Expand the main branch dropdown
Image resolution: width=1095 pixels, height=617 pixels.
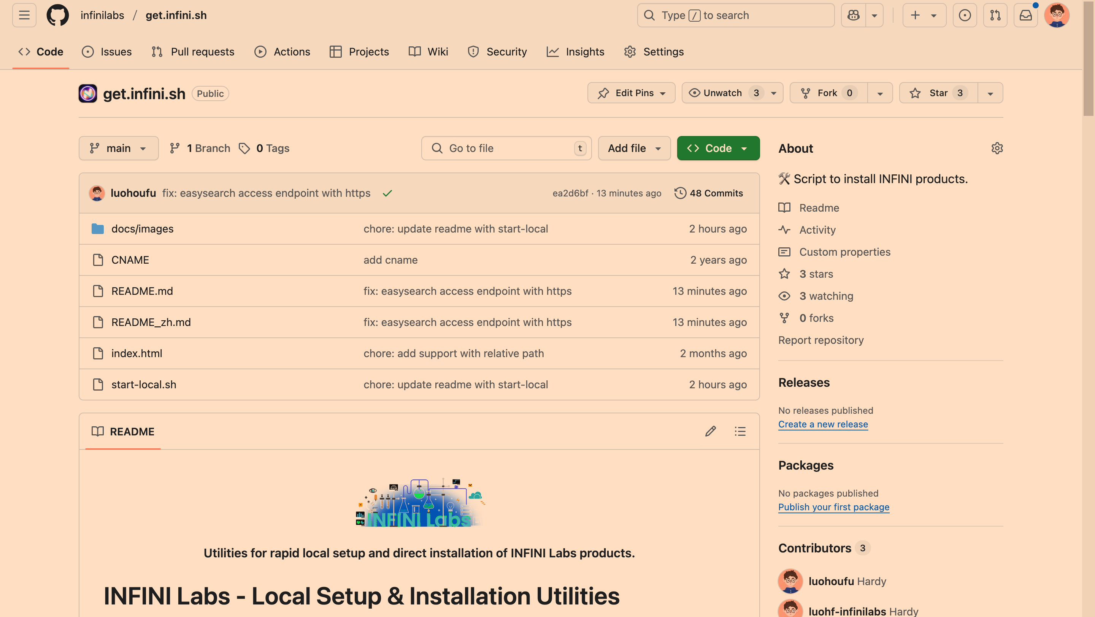118,148
